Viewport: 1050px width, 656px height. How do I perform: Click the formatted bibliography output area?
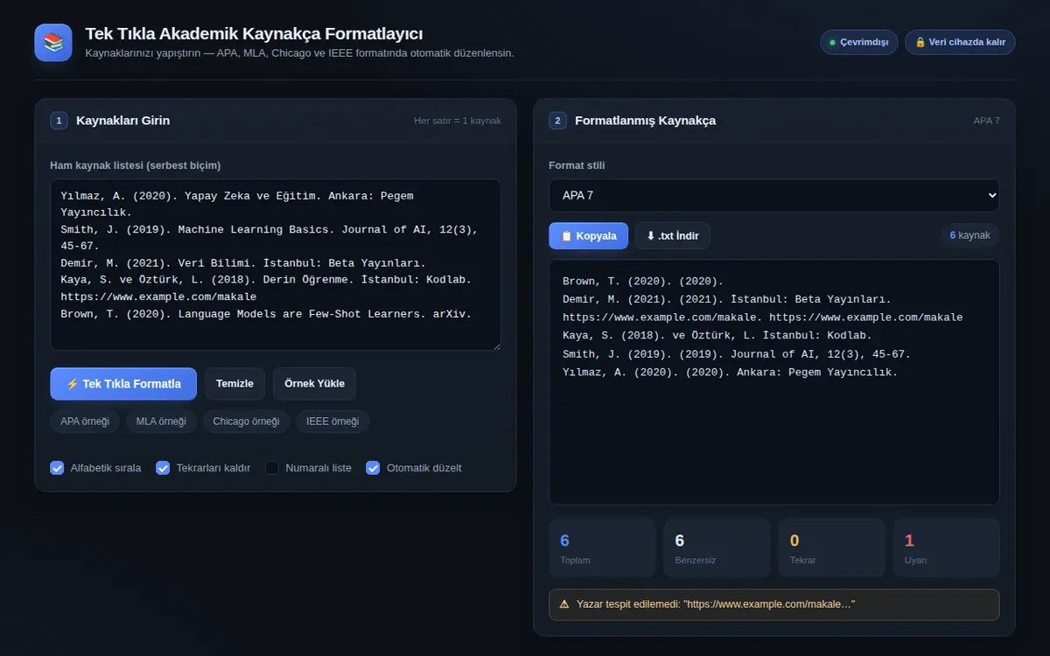pyautogui.click(x=773, y=382)
